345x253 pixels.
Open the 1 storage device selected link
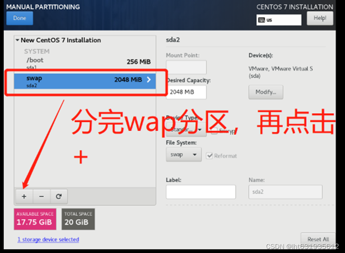click(x=48, y=239)
